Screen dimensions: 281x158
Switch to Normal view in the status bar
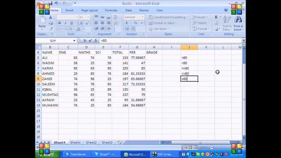[x=185, y=147]
